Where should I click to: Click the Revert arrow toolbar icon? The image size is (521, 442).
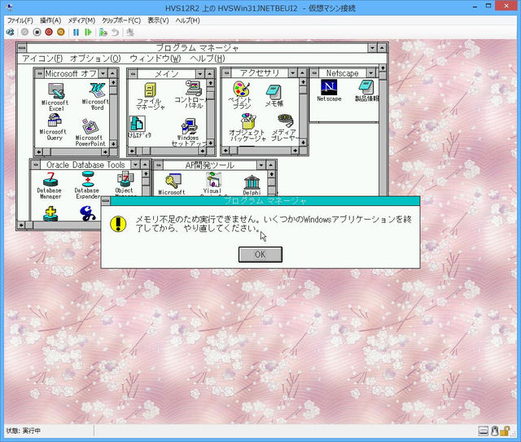[x=115, y=33]
